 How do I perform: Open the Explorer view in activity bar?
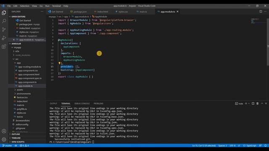(x=4, y=13)
